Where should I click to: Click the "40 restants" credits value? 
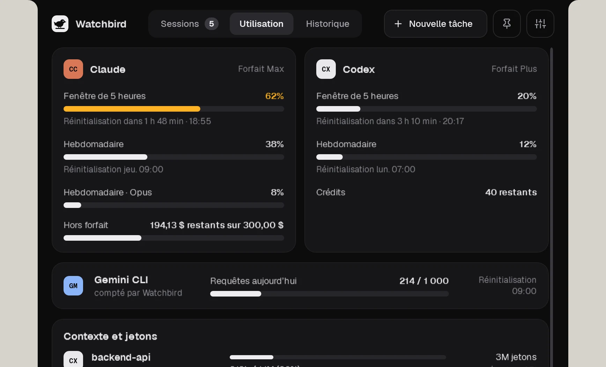(511, 192)
